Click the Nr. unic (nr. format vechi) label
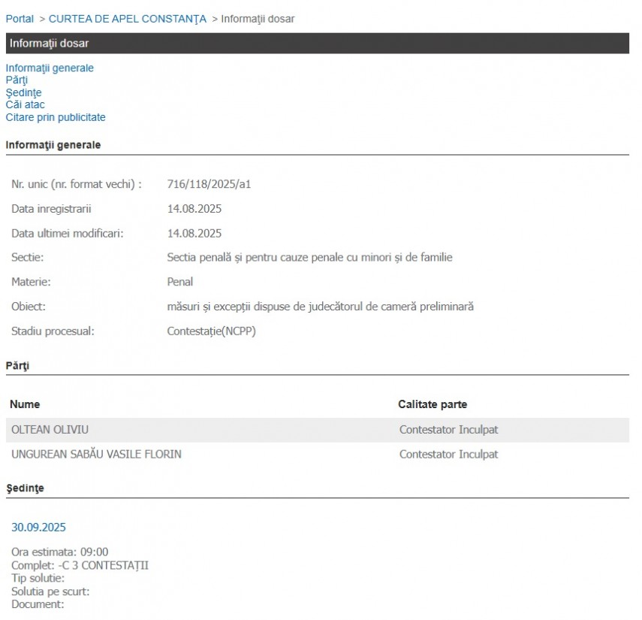The width and height of the screenshot is (642, 620). [77, 184]
